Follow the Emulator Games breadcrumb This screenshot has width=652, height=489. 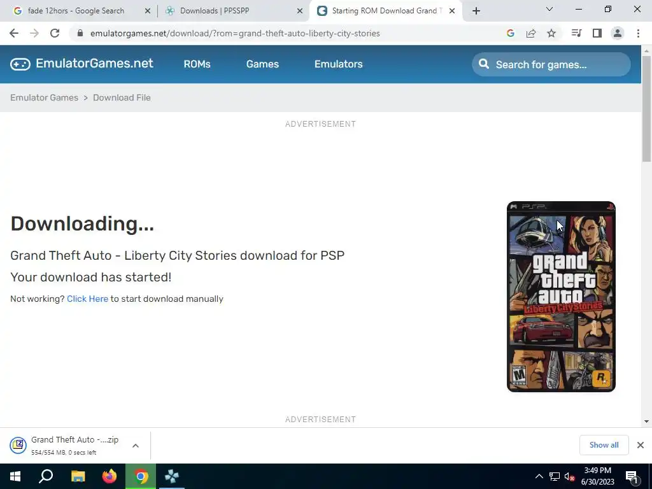(44, 97)
